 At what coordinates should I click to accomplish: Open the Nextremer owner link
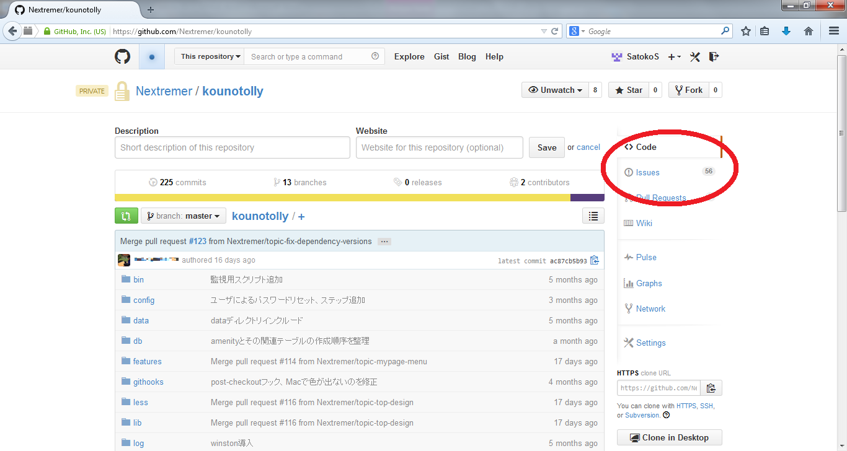164,91
